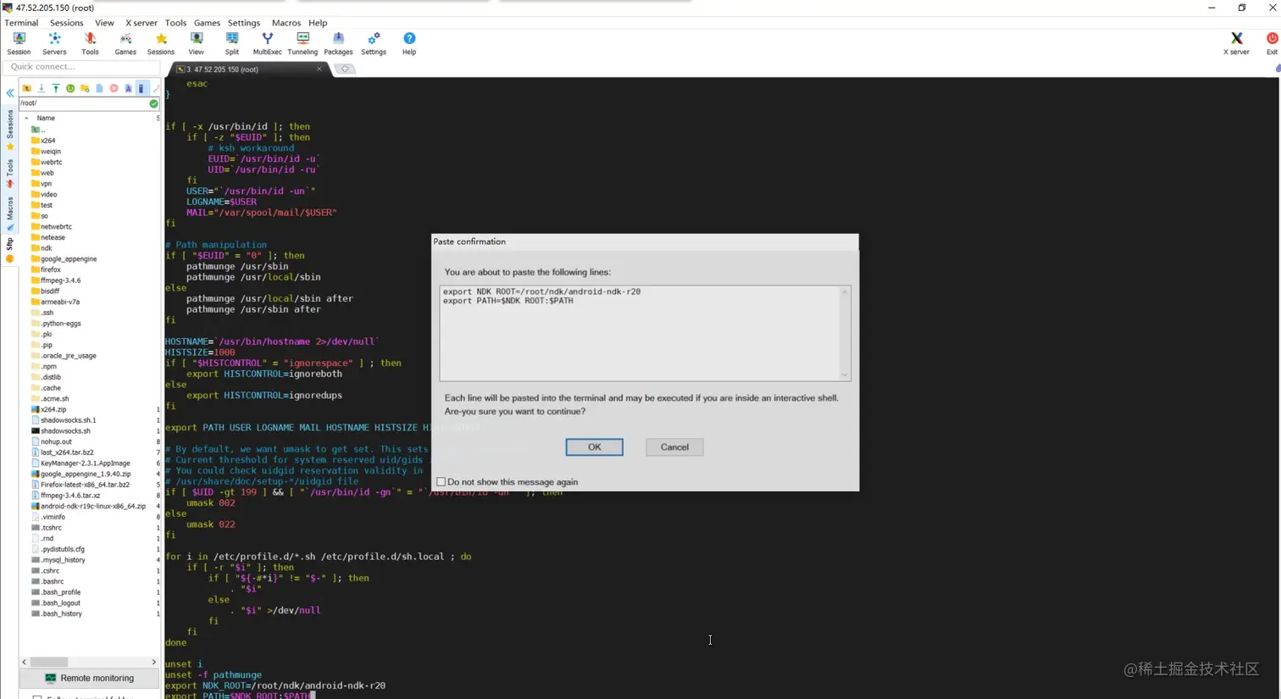The height and width of the screenshot is (699, 1281).
Task: Open the Games toolbar icon
Action: 125,43
